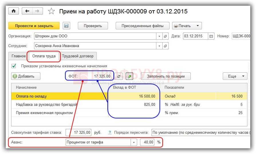Image resolution: width=256 pixels, height=154 pixels.
Task: Select the Оплата труда tab
Action: (44, 56)
